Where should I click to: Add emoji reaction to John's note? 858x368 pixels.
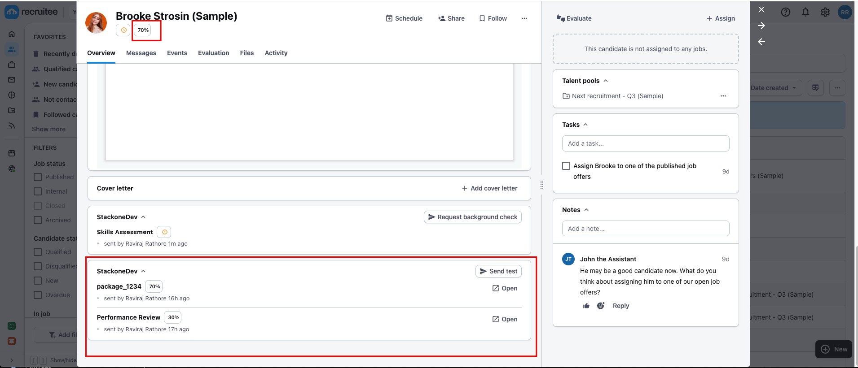(x=601, y=306)
